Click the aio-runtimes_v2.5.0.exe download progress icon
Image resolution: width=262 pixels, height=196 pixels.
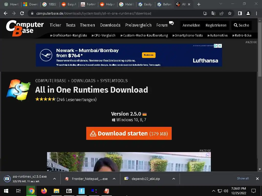[x=7, y=179]
